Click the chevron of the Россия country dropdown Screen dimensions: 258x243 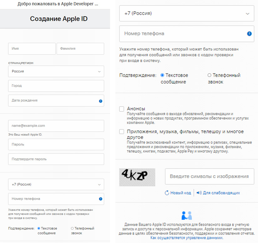(x=99, y=72)
